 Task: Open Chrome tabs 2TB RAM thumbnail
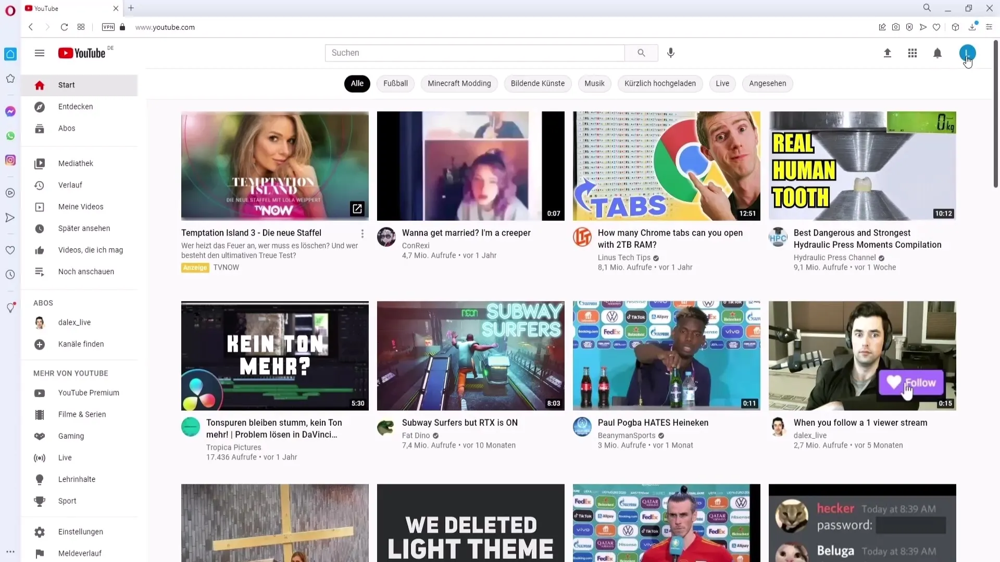pos(666,166)
